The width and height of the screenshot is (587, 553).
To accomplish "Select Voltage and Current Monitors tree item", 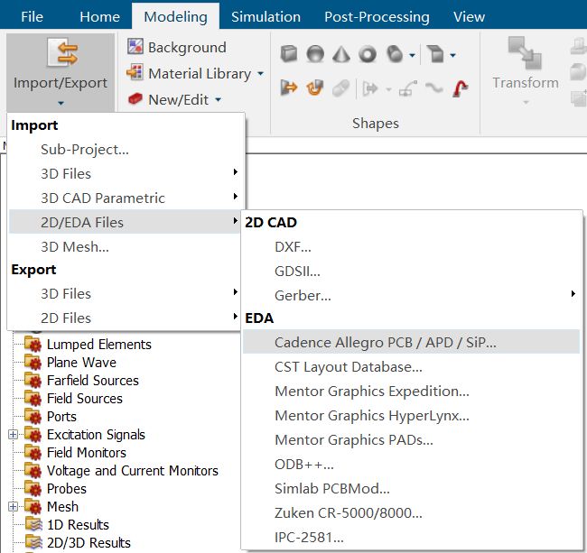I will point(132,470).
